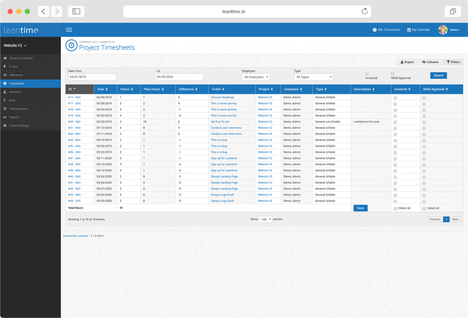
Task: Click the user avatar picture
Action: coord(443,30)
